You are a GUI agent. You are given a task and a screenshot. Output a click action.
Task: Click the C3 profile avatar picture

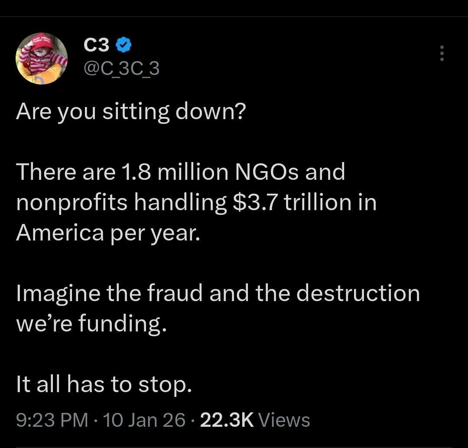(x=42, y=58)
